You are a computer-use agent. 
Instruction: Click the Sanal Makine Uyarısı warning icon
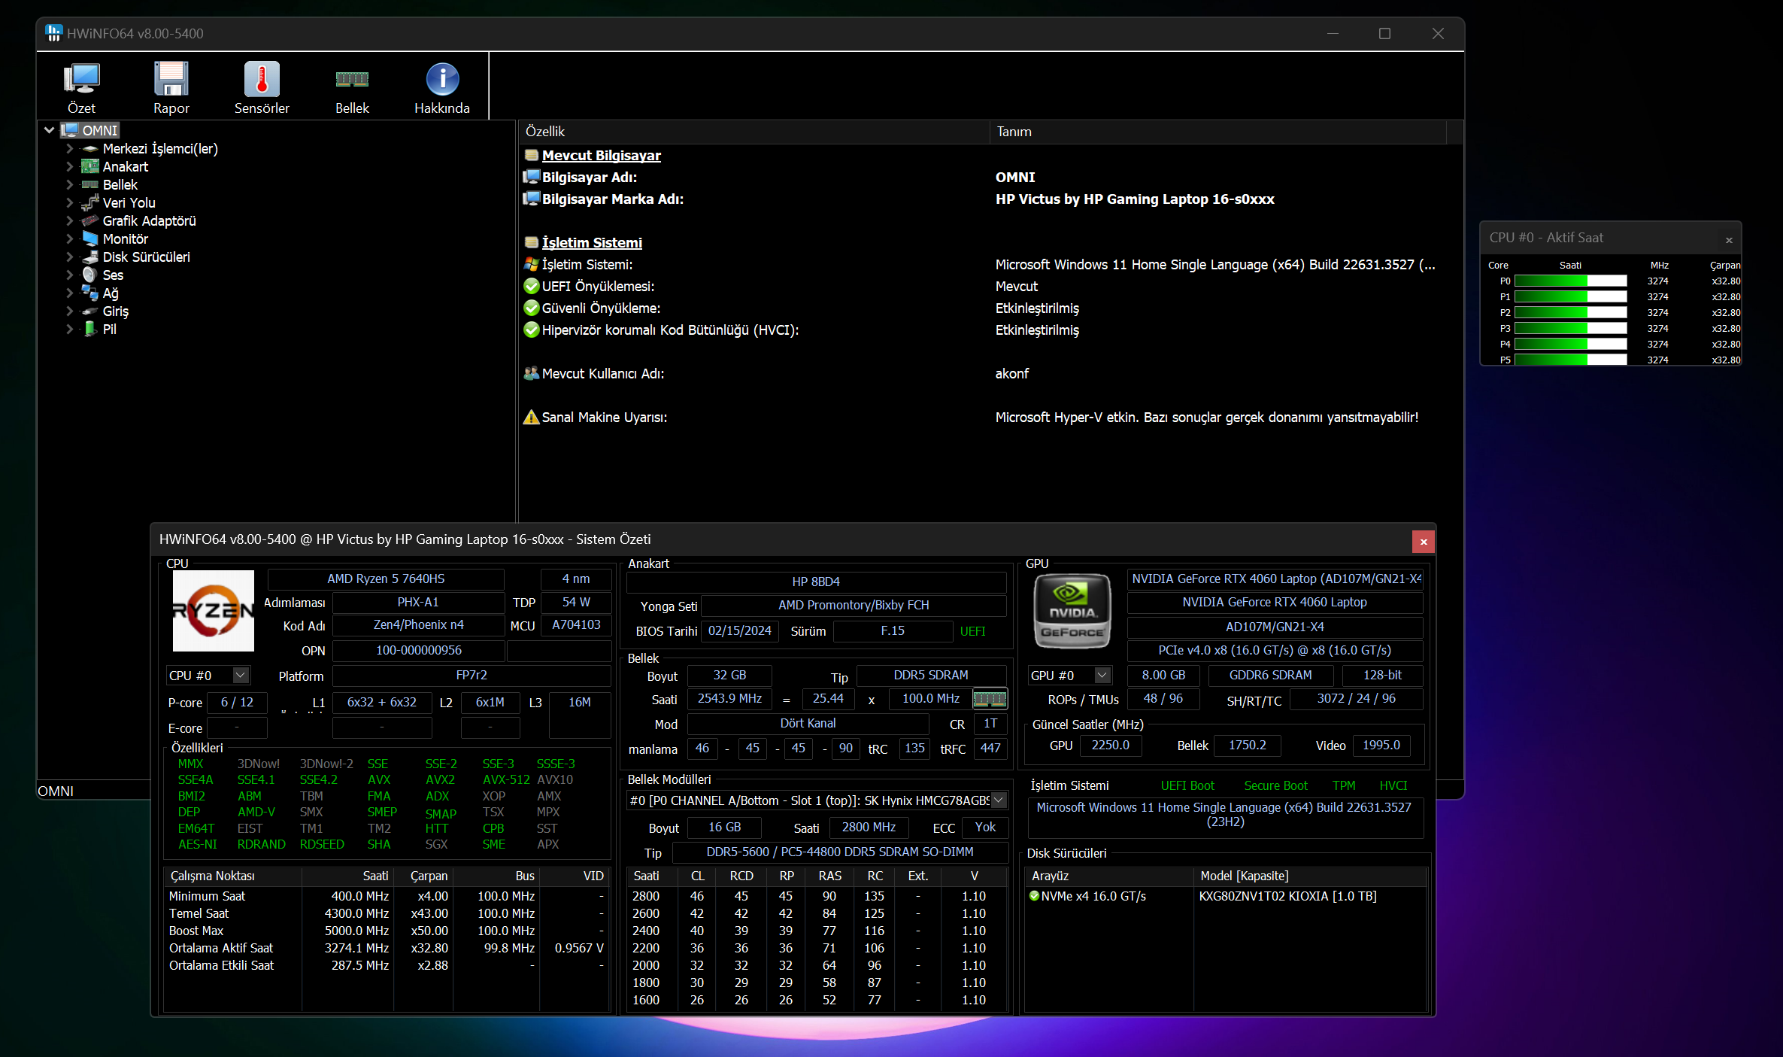532,417
